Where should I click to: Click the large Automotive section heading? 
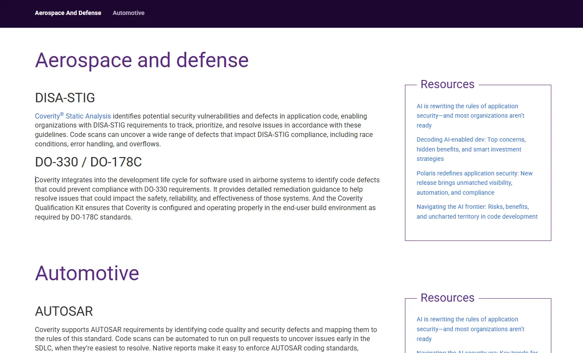87,273
